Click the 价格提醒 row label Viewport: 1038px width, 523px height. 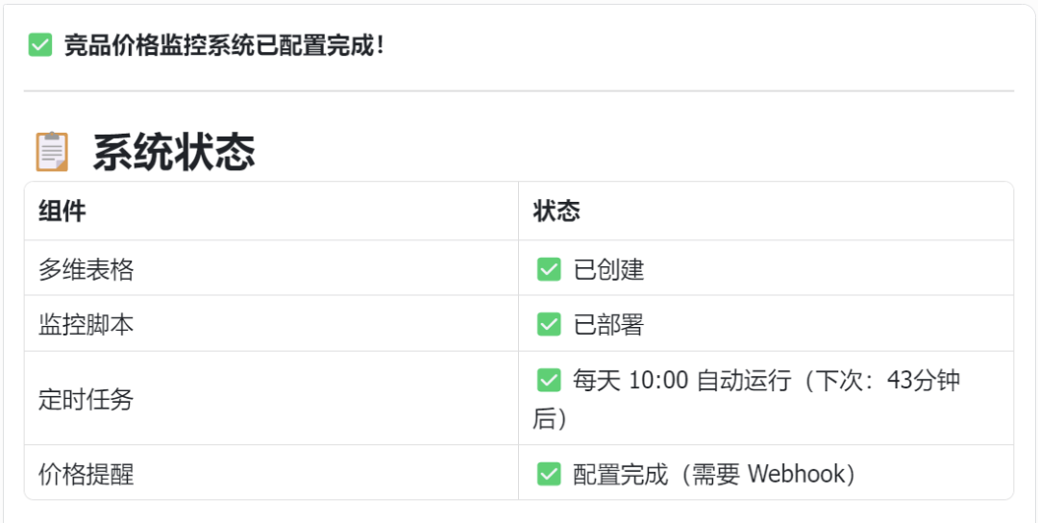(x=86, y=474)
